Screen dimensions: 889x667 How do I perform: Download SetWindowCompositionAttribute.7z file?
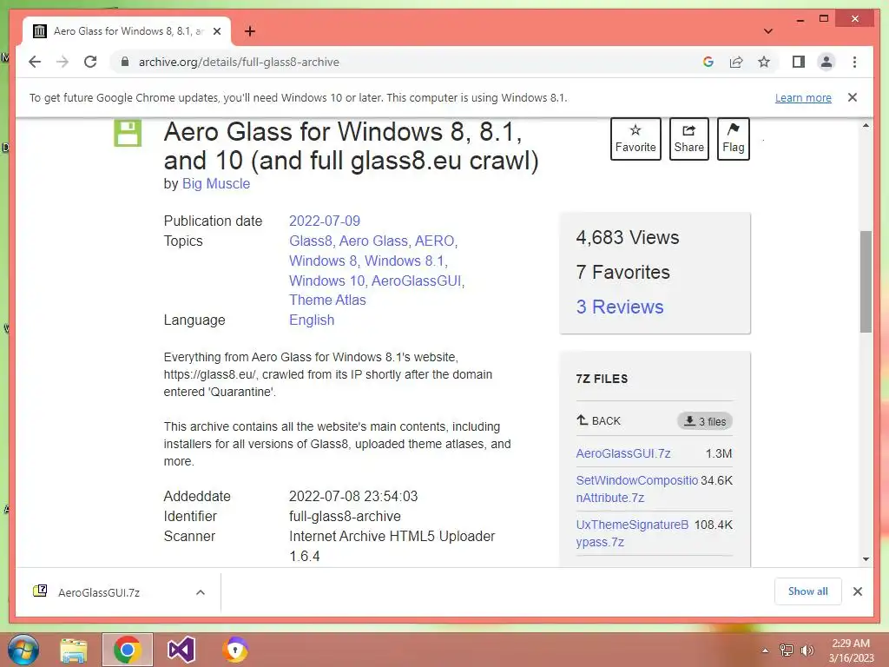(636, 489)
